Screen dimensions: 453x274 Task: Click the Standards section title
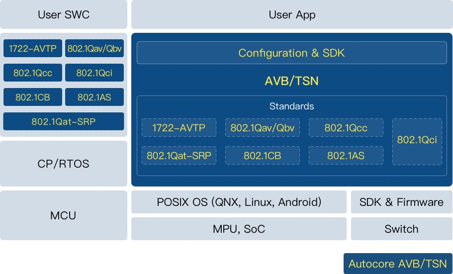click(x=291, y=106)
